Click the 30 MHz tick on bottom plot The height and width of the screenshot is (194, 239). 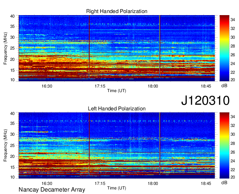point(12,134)
